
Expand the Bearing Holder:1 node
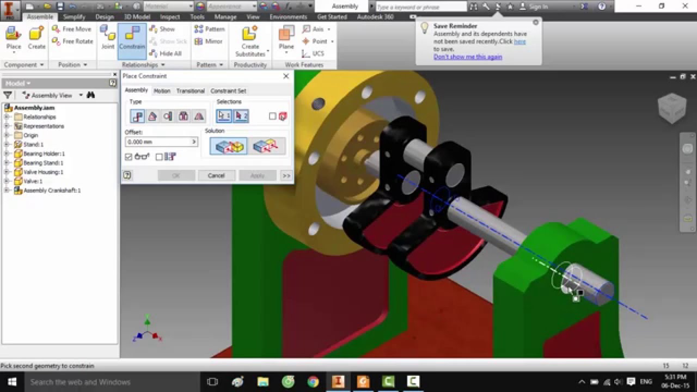[7, 154]
